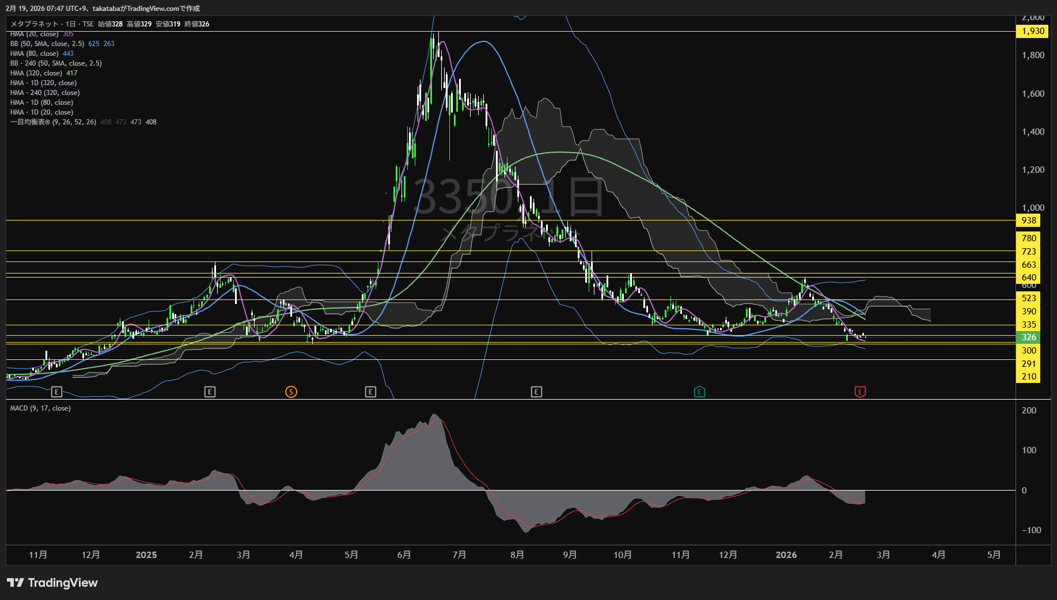Click the 2025 label on the time axis
This screenshot has width=1057, height=600.
pos(146,555)
